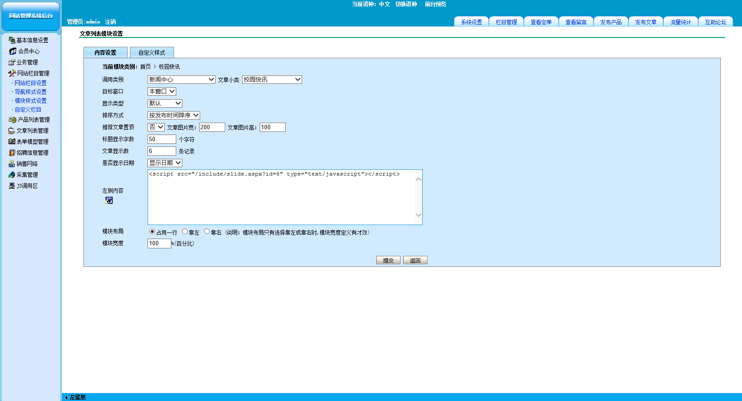
Task: Click the 模块样式设置 sidebar link
Action: (x=30, y=101)
